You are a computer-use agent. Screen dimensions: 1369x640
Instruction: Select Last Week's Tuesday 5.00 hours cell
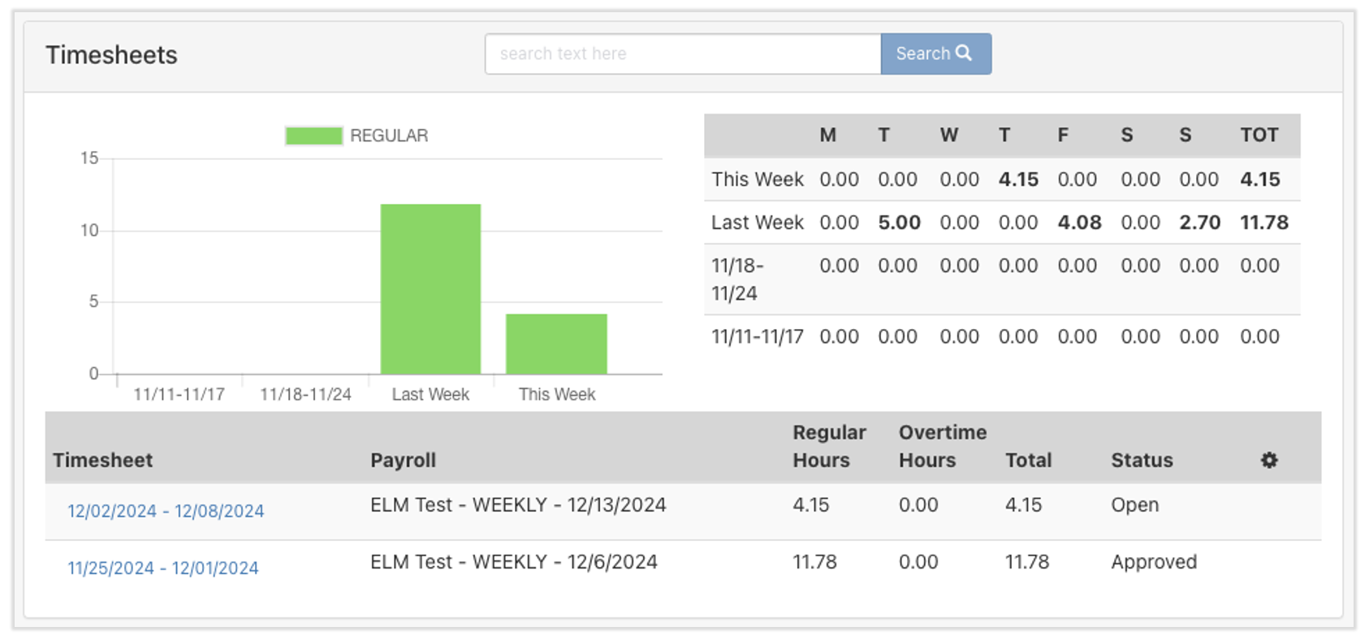coord(899,223)
